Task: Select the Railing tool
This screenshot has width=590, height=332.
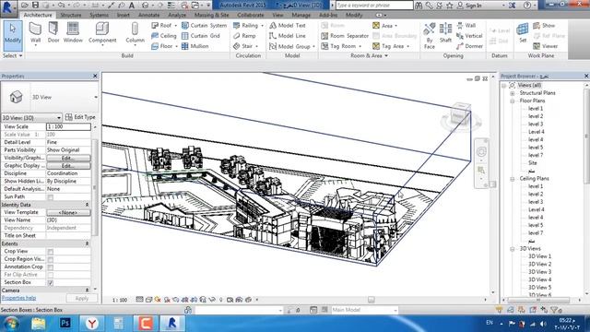Action: coord(248,25)
